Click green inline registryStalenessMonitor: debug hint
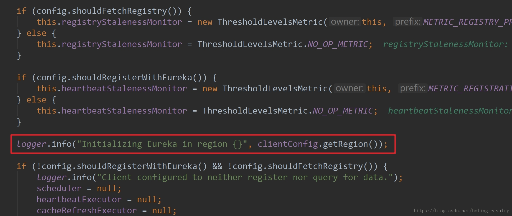Screen dimensions: 512x216 [446, 44]
